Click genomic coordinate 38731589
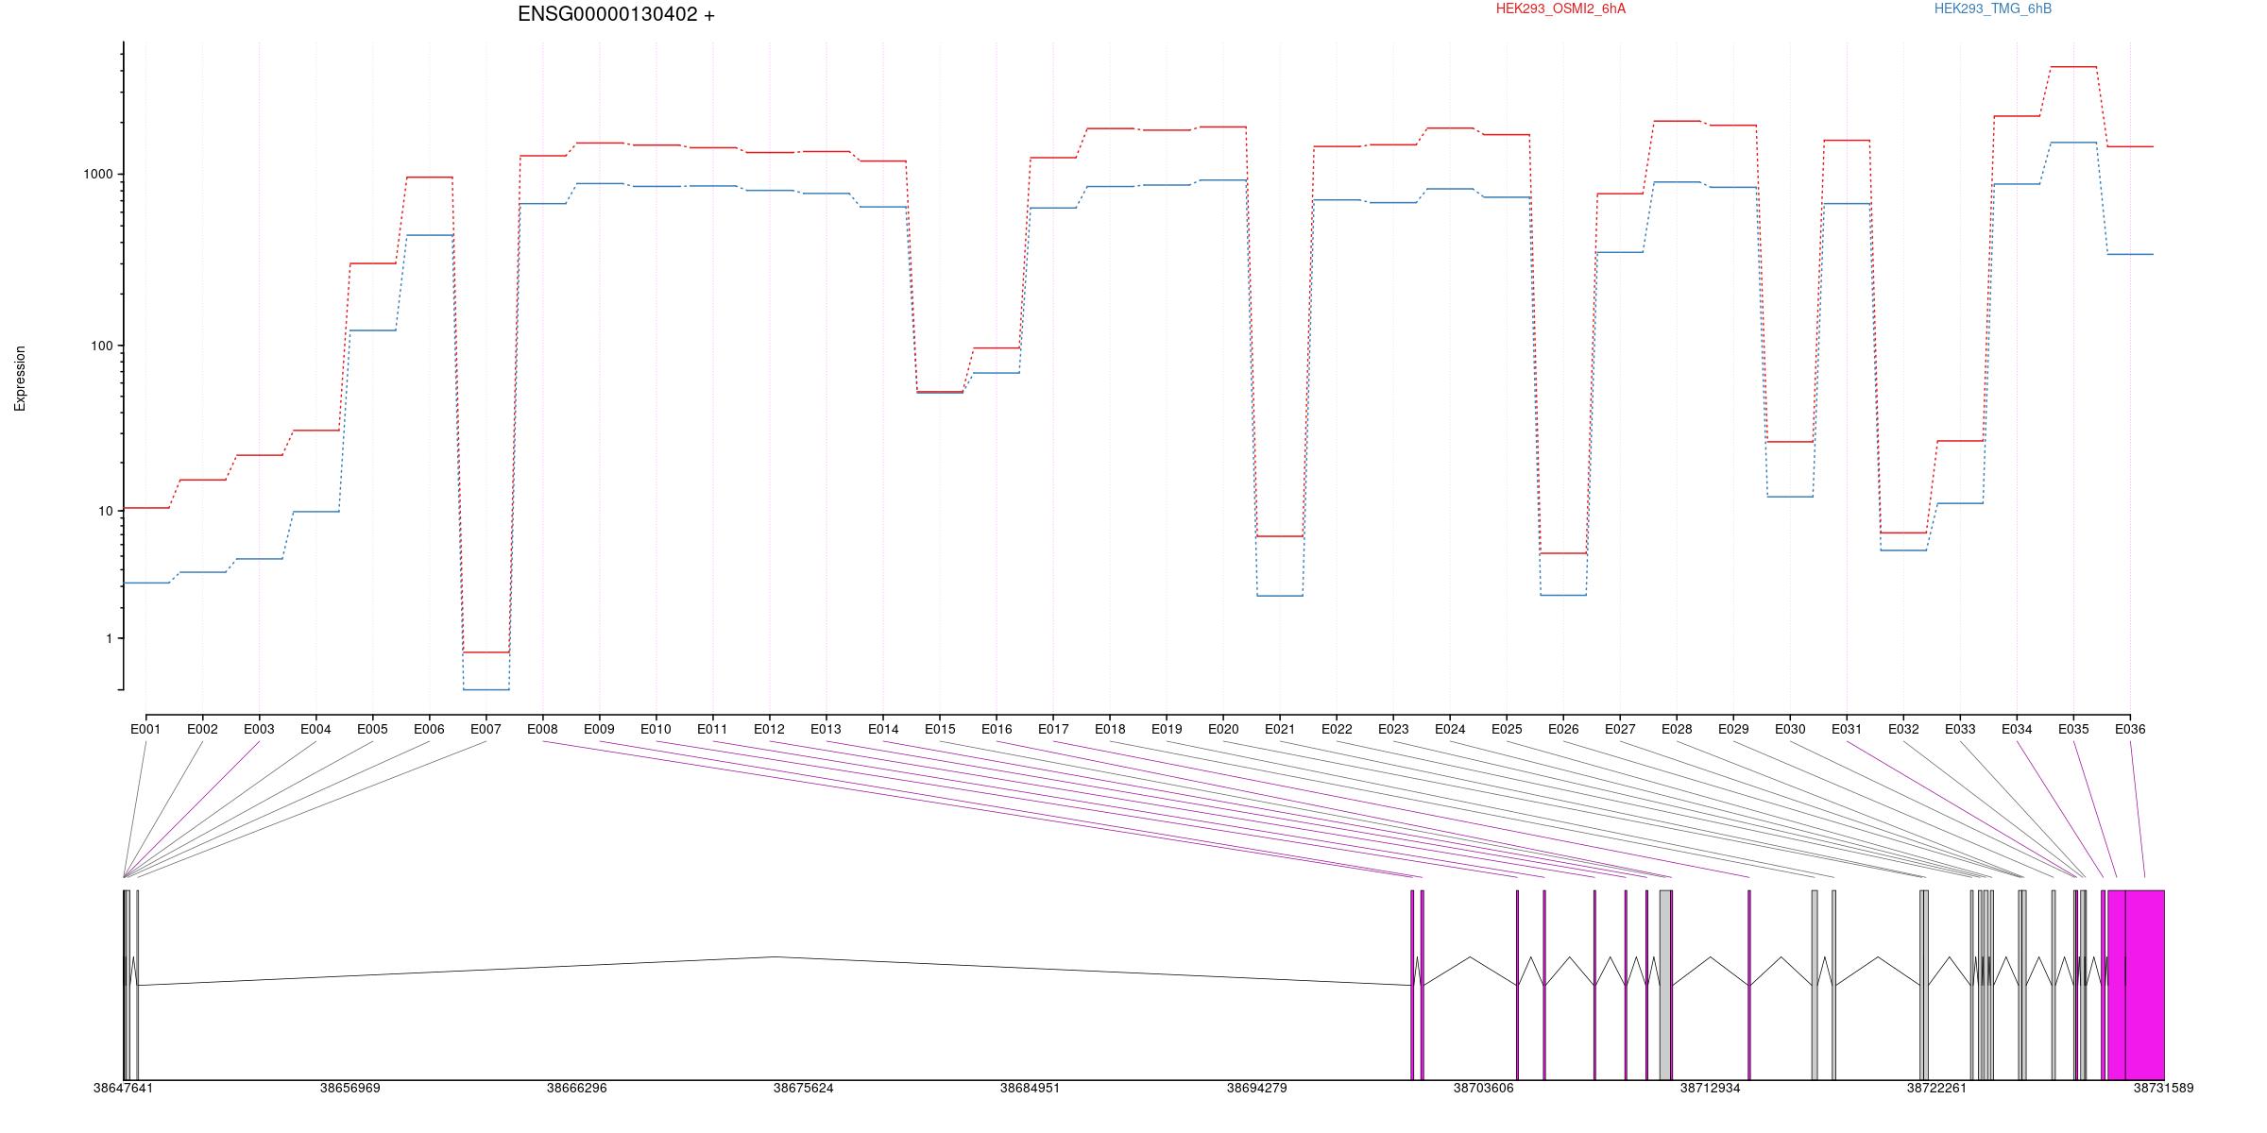Image resolution: width=2267 pixels, height=1133 pixels. tap(2163, 1089)
